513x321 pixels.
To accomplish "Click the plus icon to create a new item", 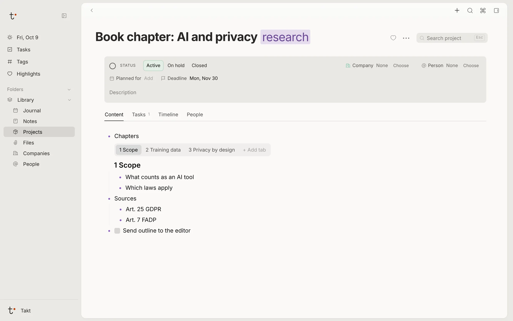I will tap(457, 11).
